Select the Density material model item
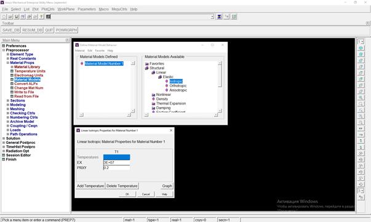Viewport: 371px width, 222px height. pos(162,99)
